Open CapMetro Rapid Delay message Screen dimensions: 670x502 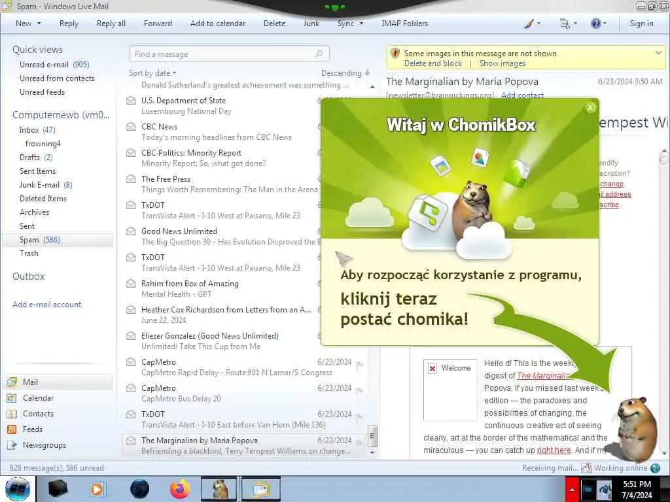(243, 367)
